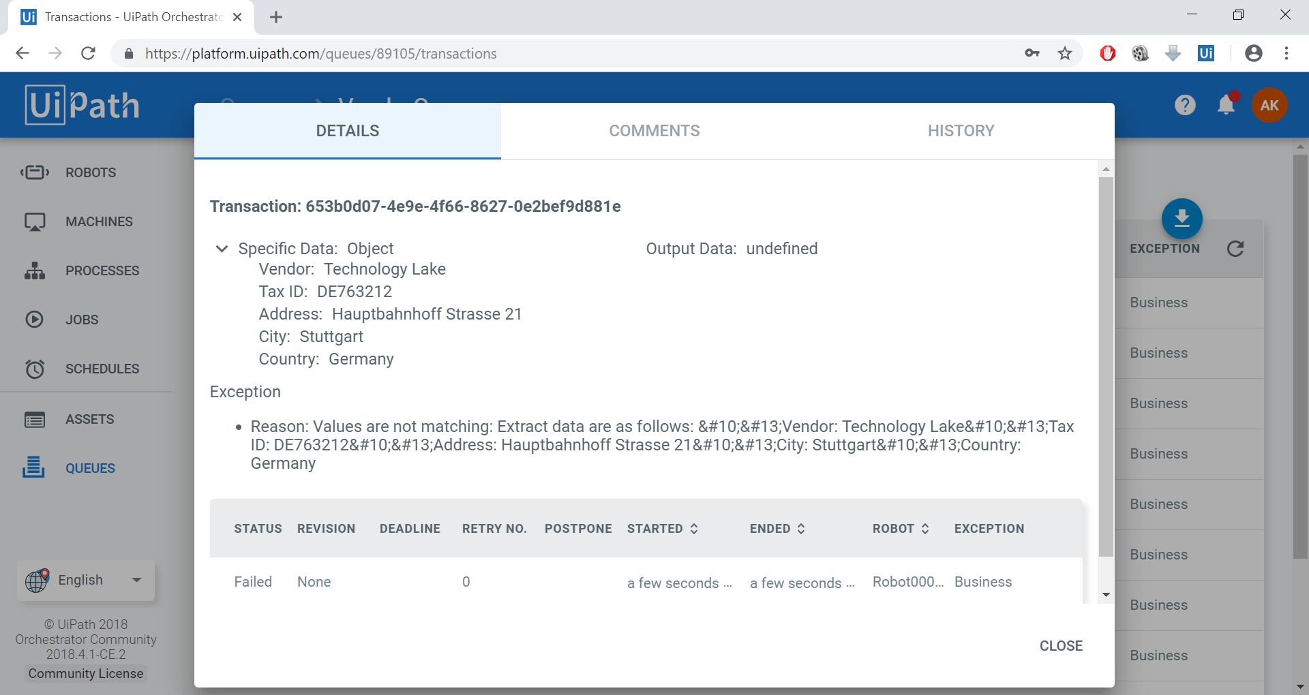
Task: Click the saved password key icon
Action: click(1032, 53)
